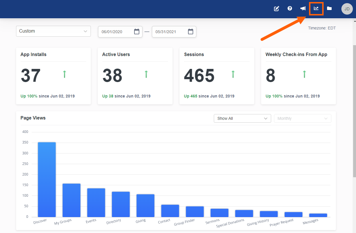The image size is (356, 233).
Task: Open the JD profile avatar menu
Action: coord(347,9)
